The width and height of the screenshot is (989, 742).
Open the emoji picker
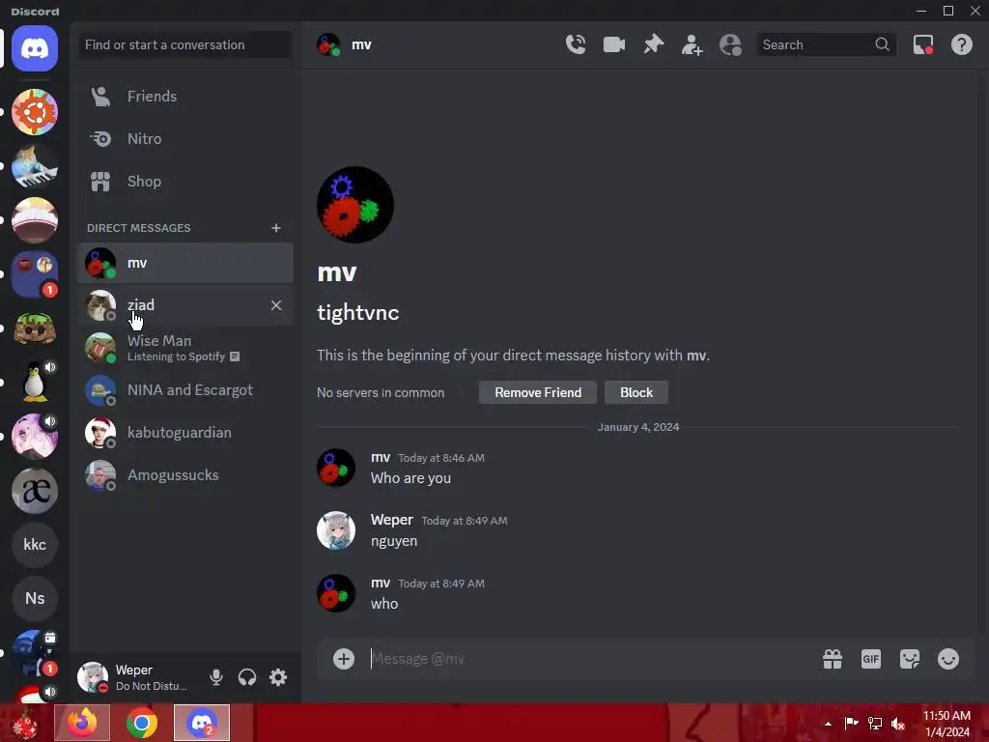point(948,659)
